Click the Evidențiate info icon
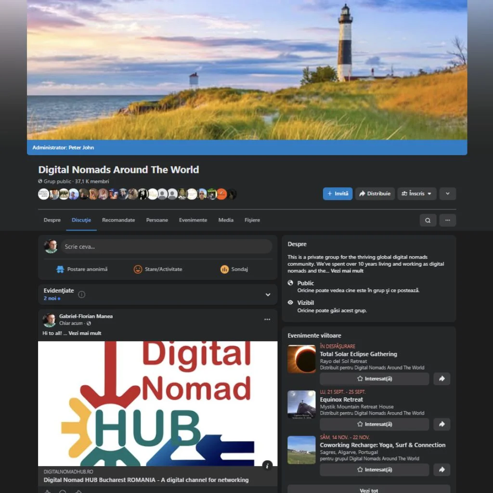The image size is (493, 493). click(81, 294)
